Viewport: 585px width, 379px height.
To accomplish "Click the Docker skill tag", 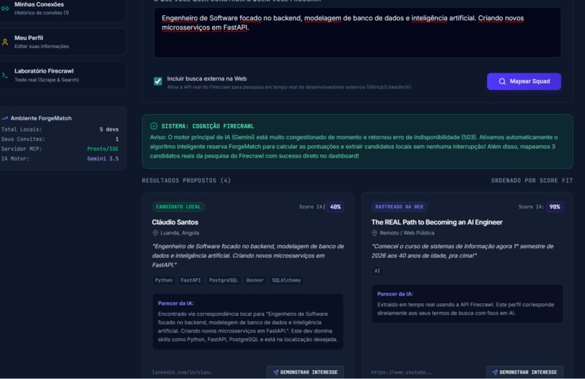I will click(x=255, y=280).
